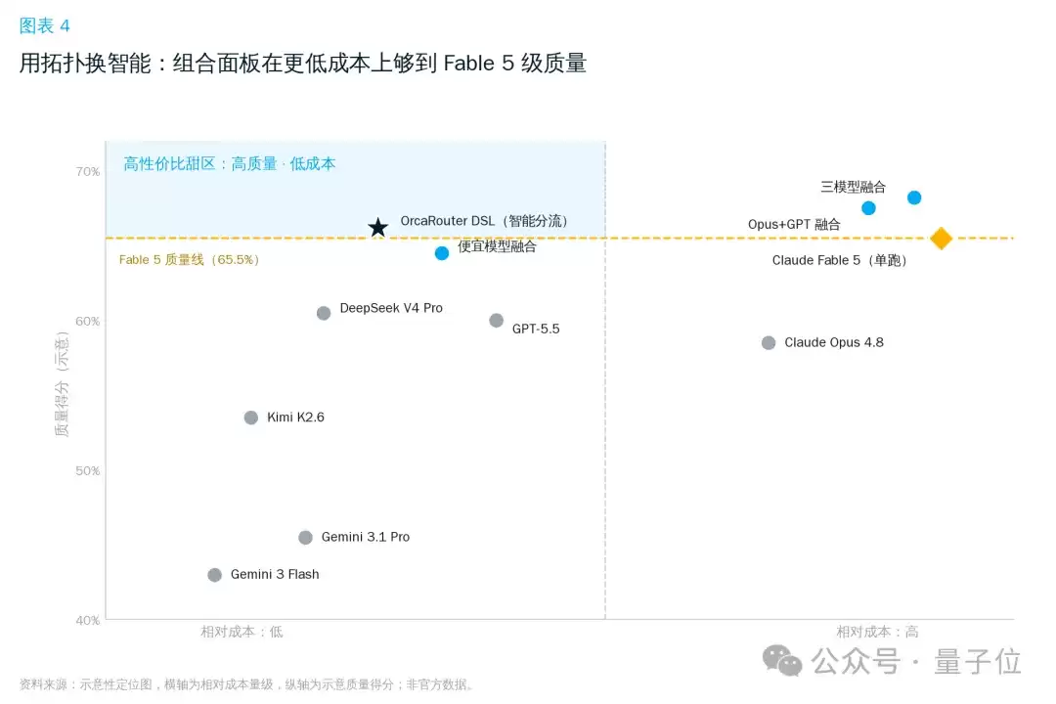Click the gray GPT-5.5 data point
This screenshot has width=1056, height=704.
497,321
